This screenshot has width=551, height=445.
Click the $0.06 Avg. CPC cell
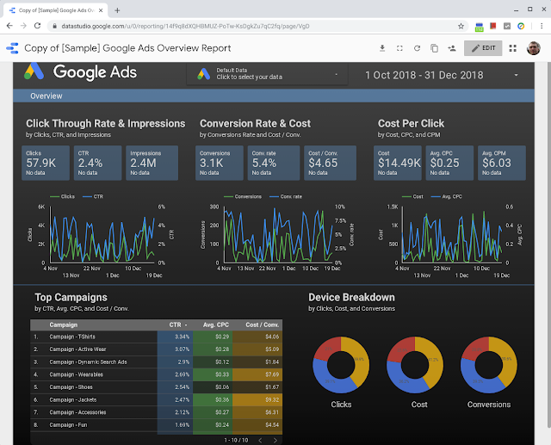pos(213,387)
